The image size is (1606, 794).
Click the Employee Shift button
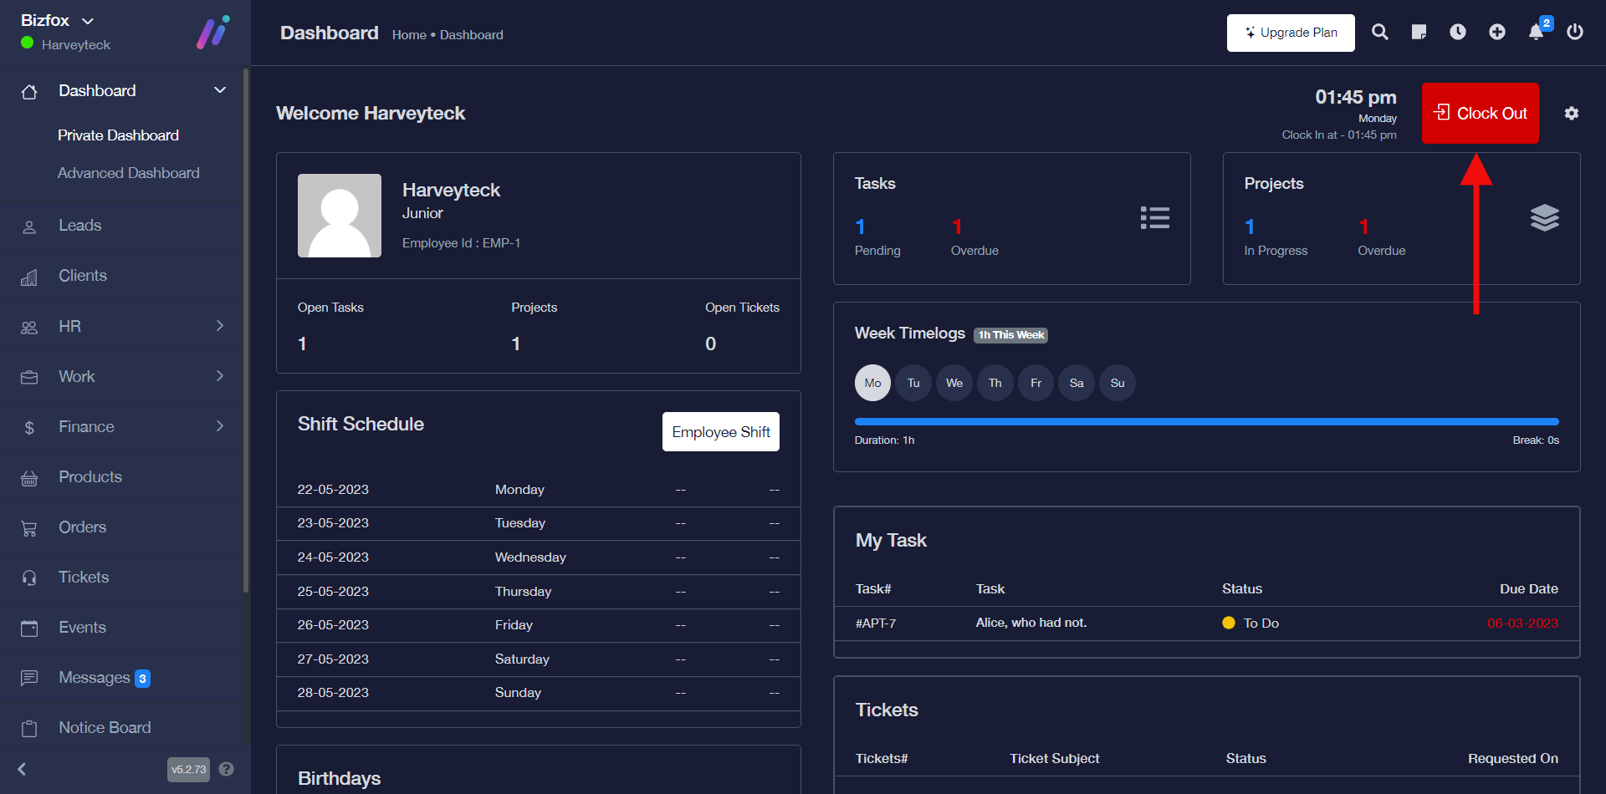click(x=720, y=432)
